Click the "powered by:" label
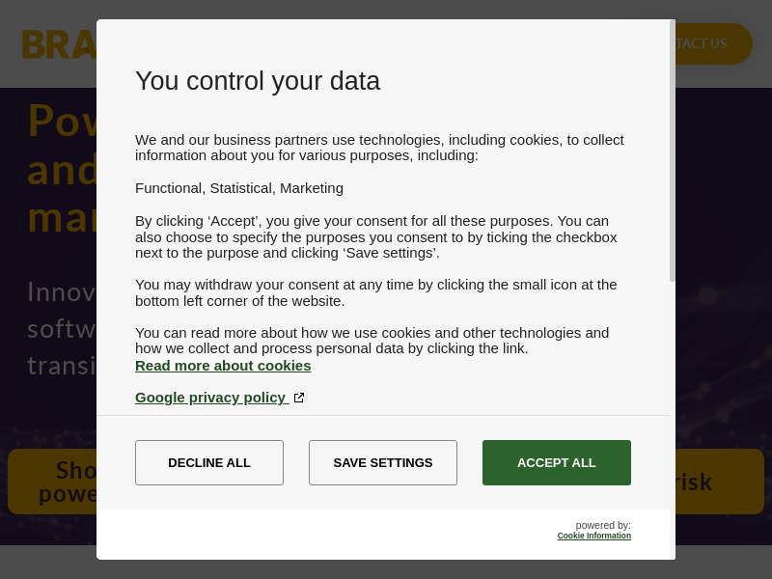Screen dimensions: 772x579 point(603,525)
